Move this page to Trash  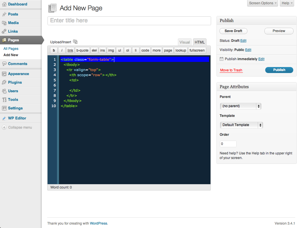231,70
